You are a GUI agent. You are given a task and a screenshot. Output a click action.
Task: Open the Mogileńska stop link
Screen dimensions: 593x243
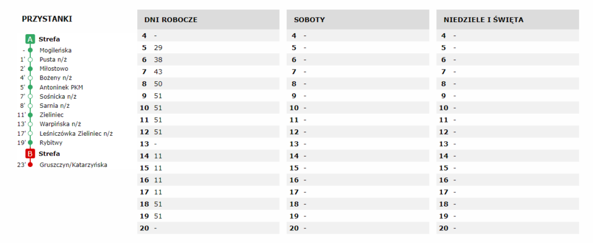(55, 50)
